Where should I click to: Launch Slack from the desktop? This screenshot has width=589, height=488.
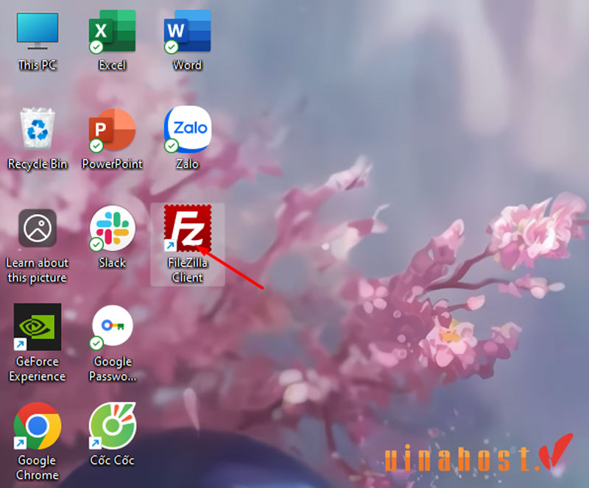click(x=111, y=228)
